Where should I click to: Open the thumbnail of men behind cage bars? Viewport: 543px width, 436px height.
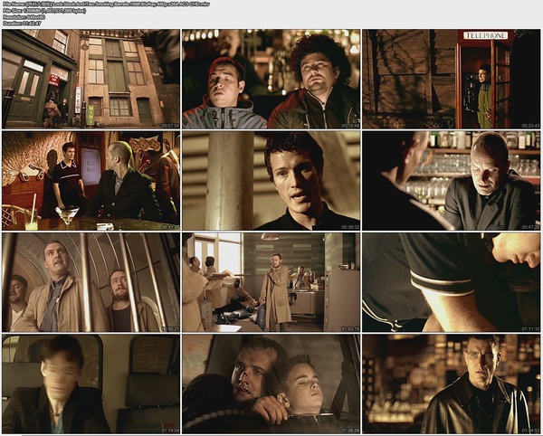point(90,282)
